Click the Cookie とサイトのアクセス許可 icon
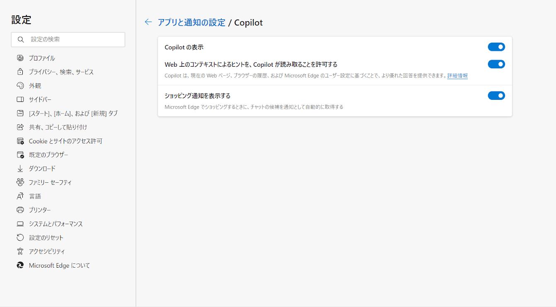This screenshot has width=556, height=307. click(x=20, y=140)
